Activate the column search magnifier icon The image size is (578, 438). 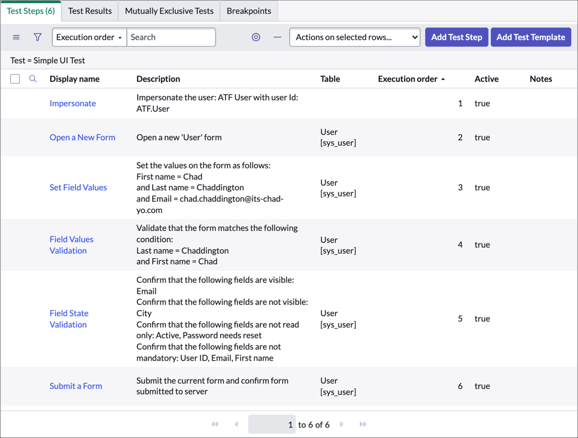pyautogui.click(x=33, y=78)
